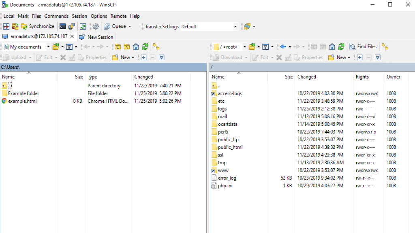This screenshot has width=415, height=233.
Task: Click the Synchronize button
Action: click(x=38, y=26)
